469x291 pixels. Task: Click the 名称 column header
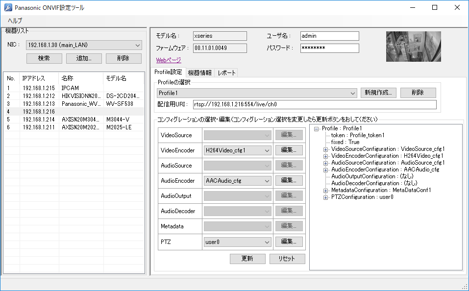pyautogui.click(x=81, y=78)
